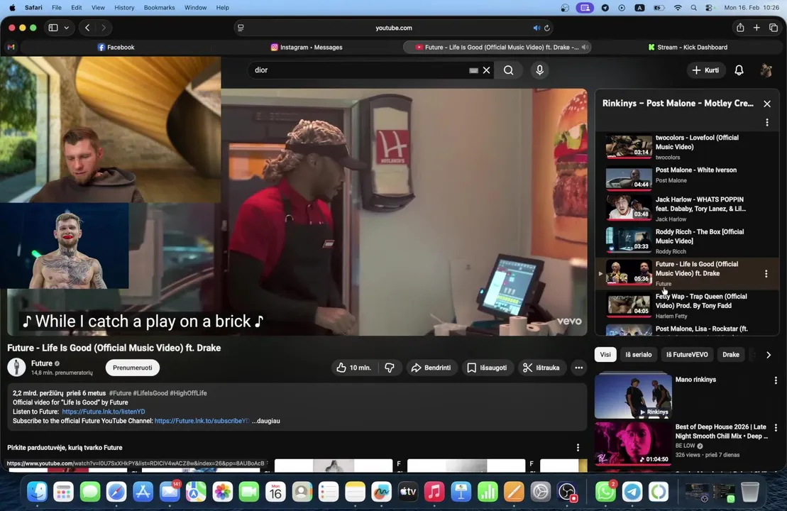Open the account avatar menu
The height and width of the screenshot is (511, 787).
click(766, 70)
